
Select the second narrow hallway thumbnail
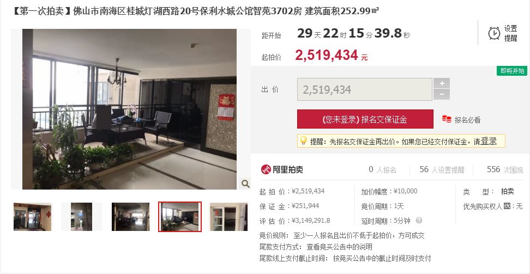pos(81,217)
